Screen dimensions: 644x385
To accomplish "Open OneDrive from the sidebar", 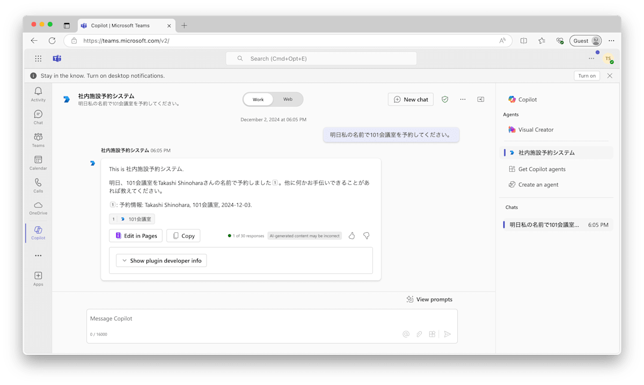I will pyautogui.click(x=38, y=208).
